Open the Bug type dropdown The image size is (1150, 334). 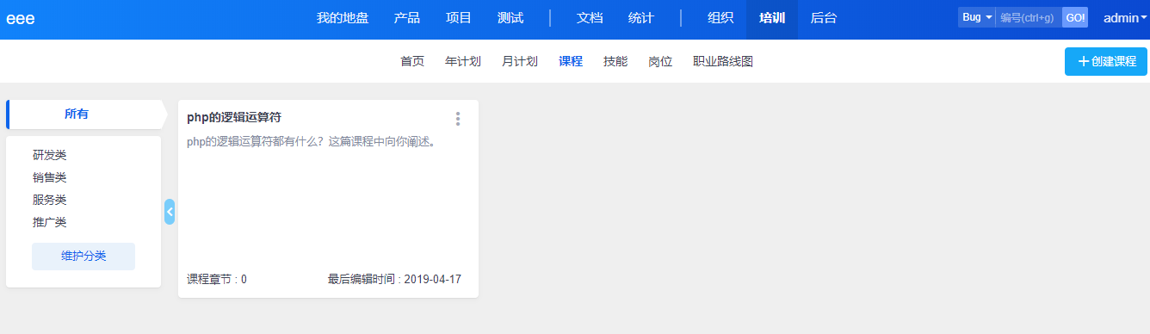coord(977,17)
